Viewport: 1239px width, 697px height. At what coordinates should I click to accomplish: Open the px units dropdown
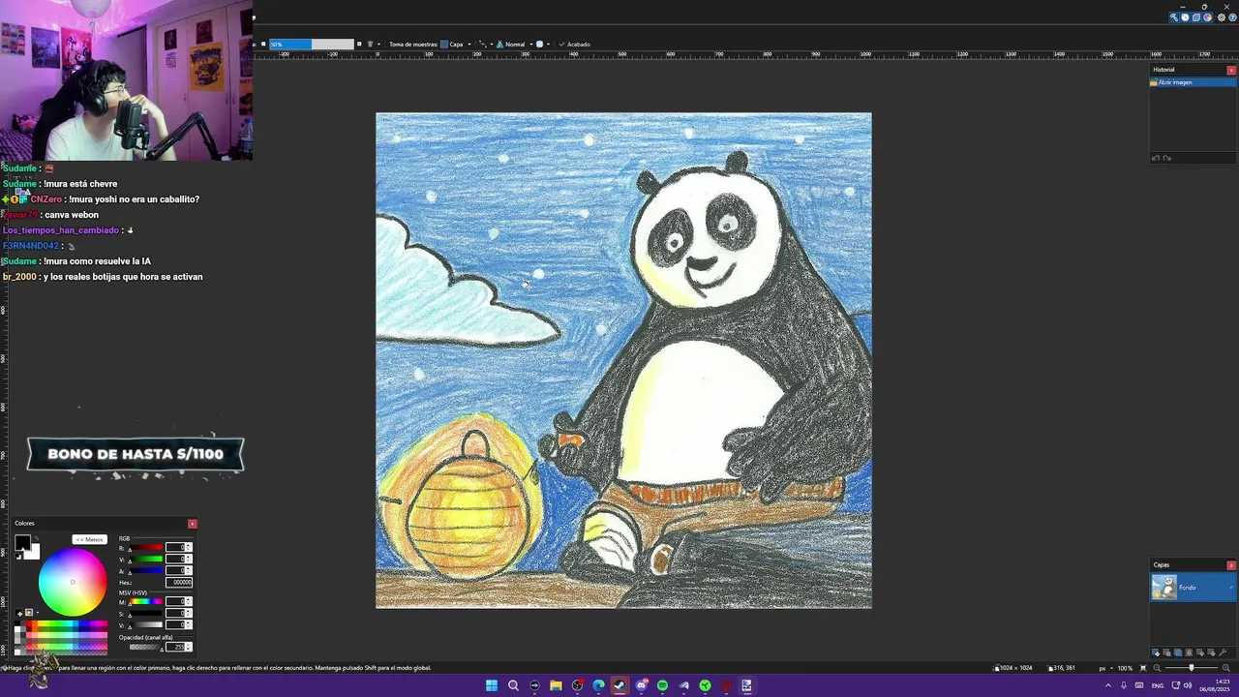click(x=1106, y=668)
